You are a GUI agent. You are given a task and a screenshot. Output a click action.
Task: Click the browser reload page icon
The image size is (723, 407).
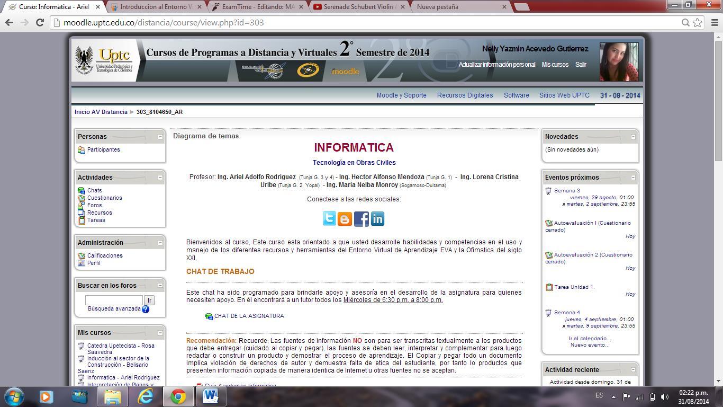tap(40, 22)
